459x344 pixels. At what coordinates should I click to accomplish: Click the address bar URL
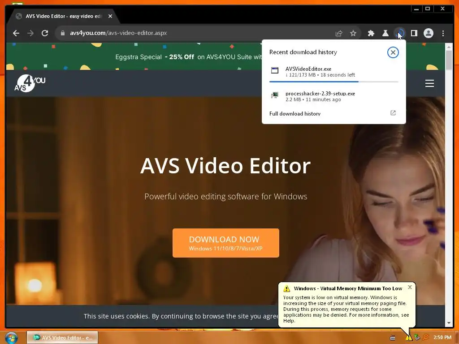pyautogui.click(x=118, y=33)
